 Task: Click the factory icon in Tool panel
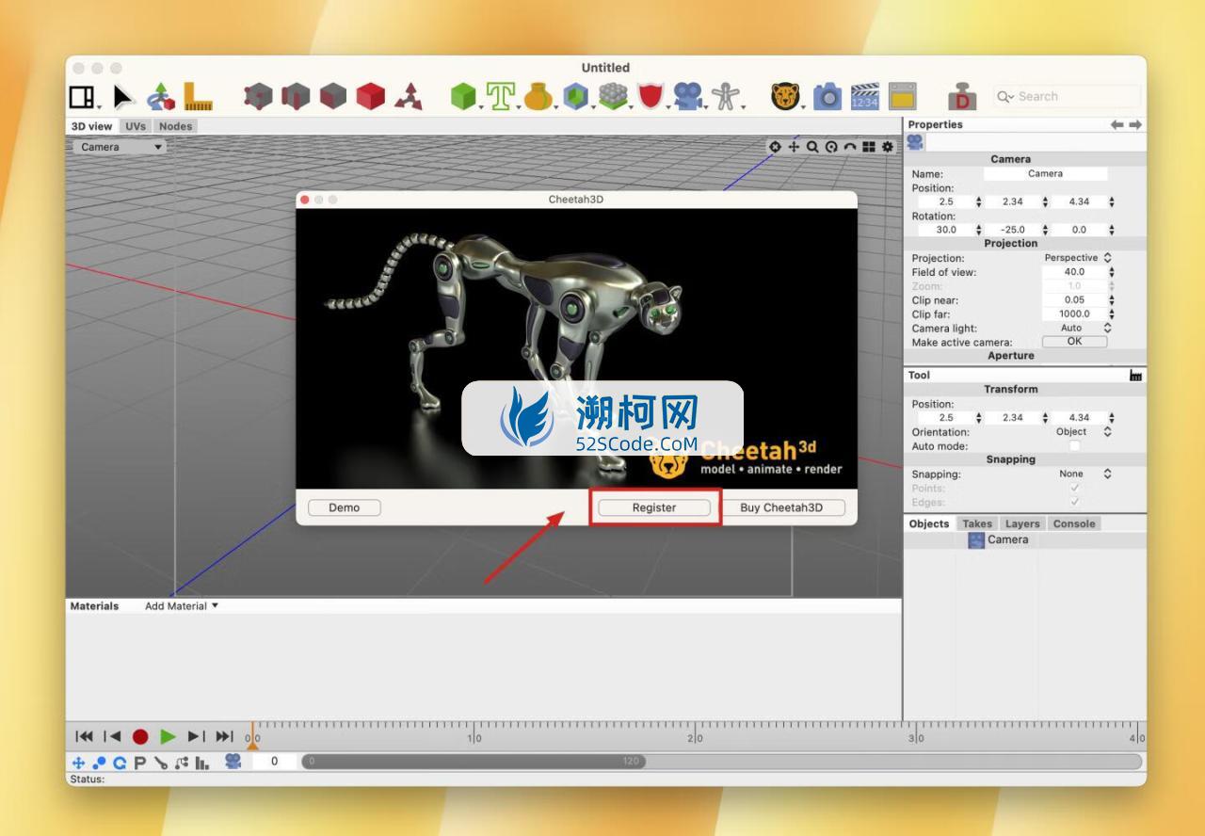tap(1135, 375)
